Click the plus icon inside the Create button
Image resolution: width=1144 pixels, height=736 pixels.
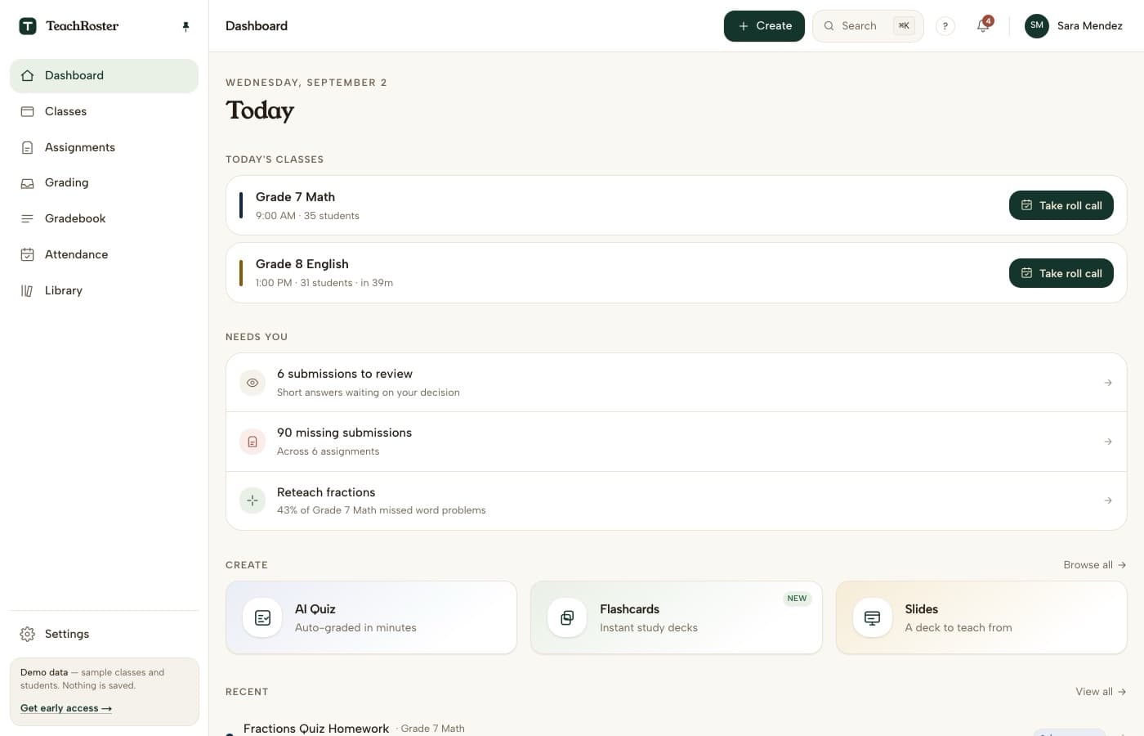point(744,26)
